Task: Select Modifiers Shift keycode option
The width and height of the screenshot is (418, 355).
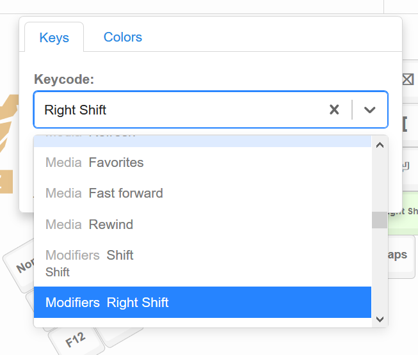Action: point(202,264)
